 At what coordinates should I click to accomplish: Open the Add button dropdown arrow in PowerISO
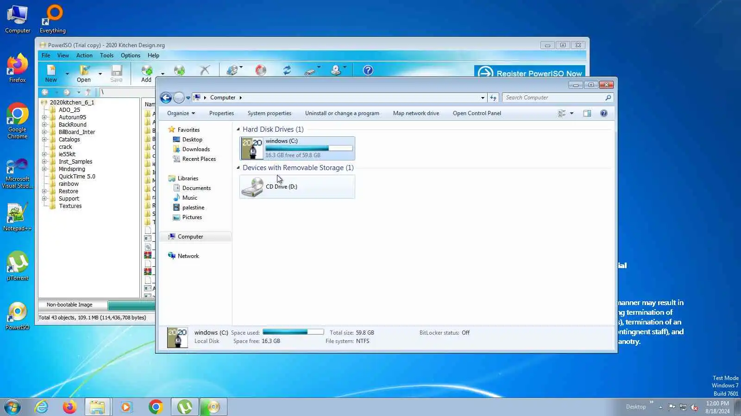163,73
